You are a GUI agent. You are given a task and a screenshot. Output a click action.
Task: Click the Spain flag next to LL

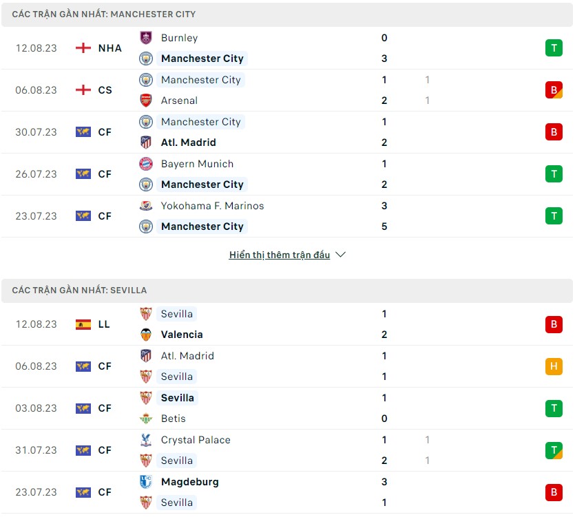pos(83,324)
